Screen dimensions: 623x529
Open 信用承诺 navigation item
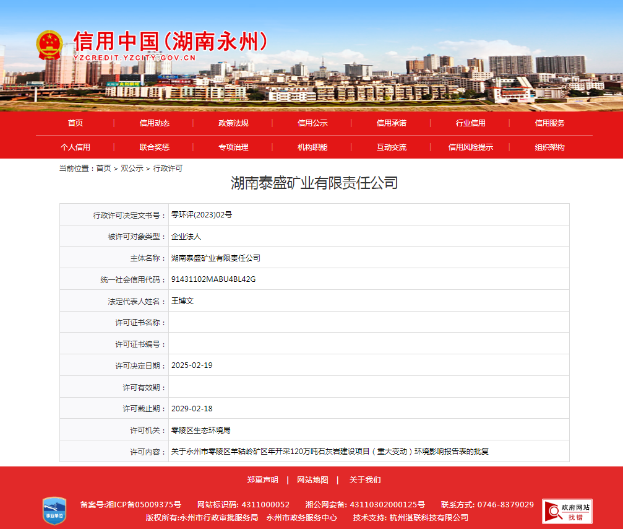point(392,123)
